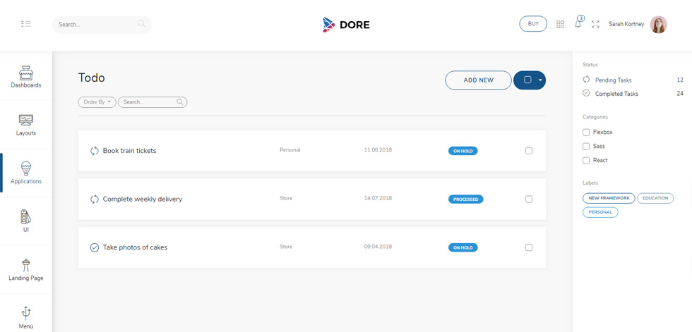Enable the React category checkbox
The image size is (692, 332).
tap(586, 160)
